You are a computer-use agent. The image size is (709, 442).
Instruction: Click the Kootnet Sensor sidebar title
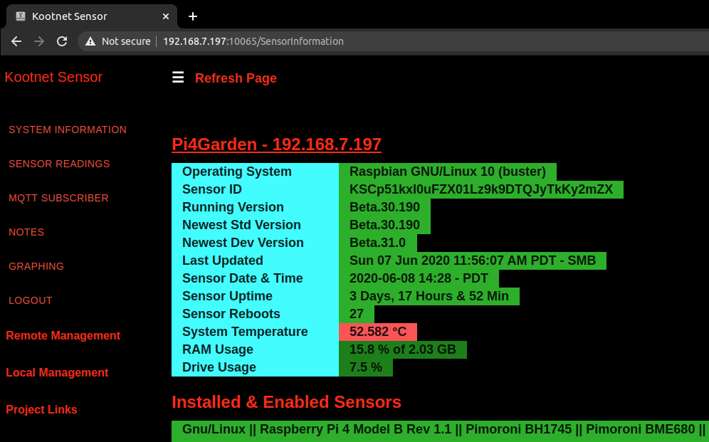click(x=53, y=78)
